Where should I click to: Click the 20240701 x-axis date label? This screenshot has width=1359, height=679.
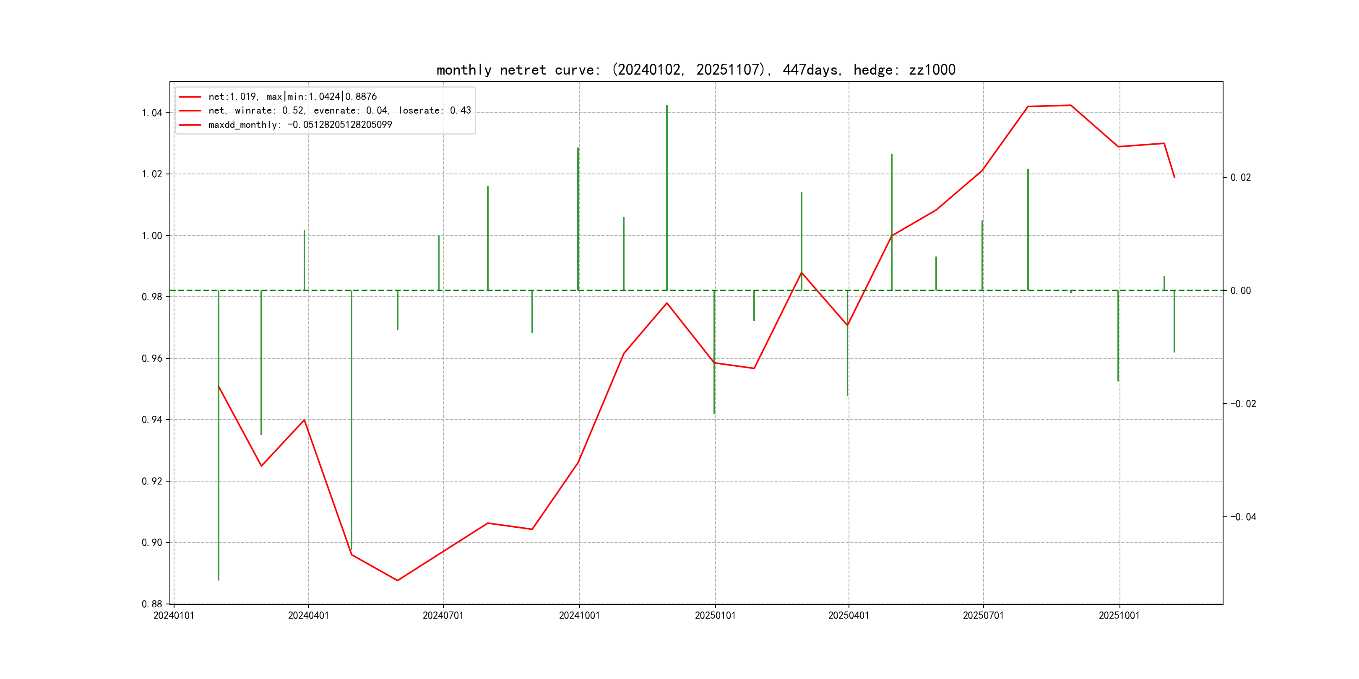click(443, 616)
